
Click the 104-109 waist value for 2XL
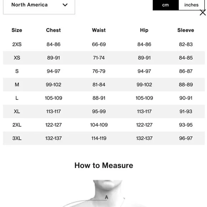tap(99, 125)
